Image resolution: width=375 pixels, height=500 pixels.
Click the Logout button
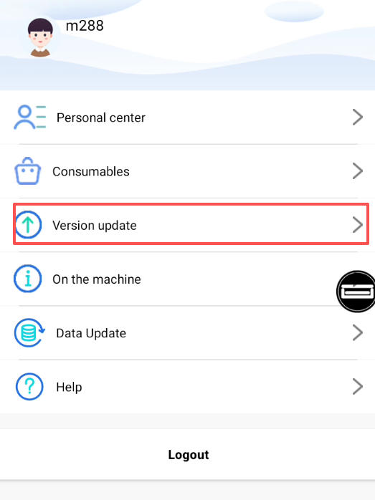coord(189,455)
